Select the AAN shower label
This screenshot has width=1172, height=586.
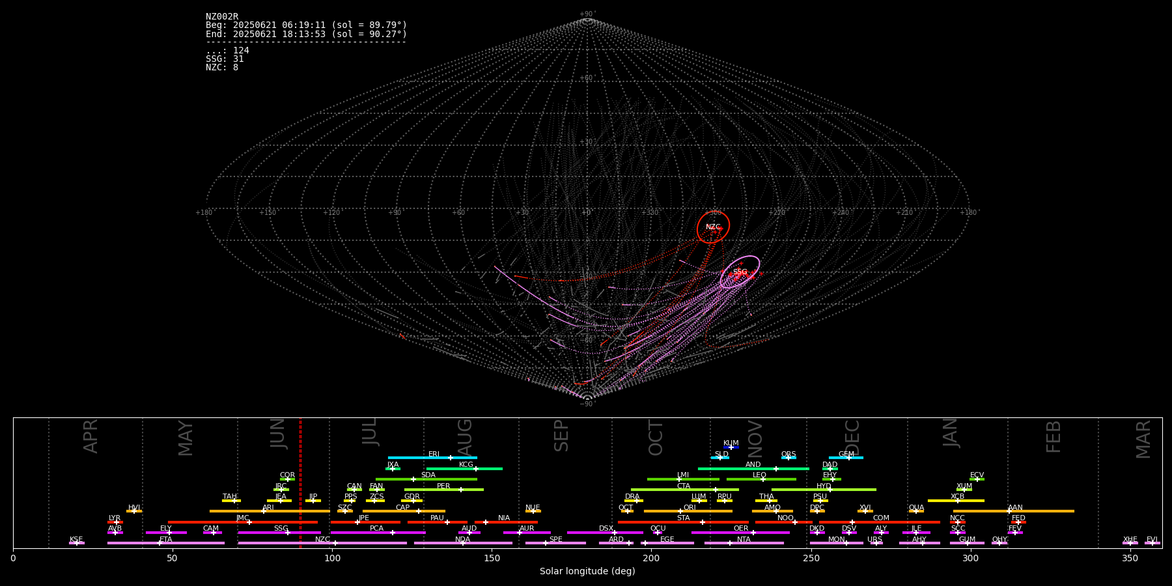pyautogui.click(x=1015, y=508)
